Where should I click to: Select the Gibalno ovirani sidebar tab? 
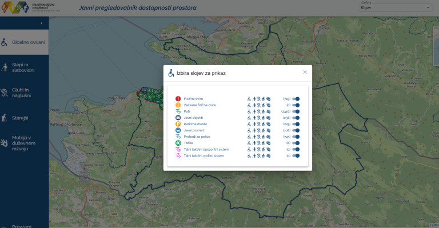point(25,42)
